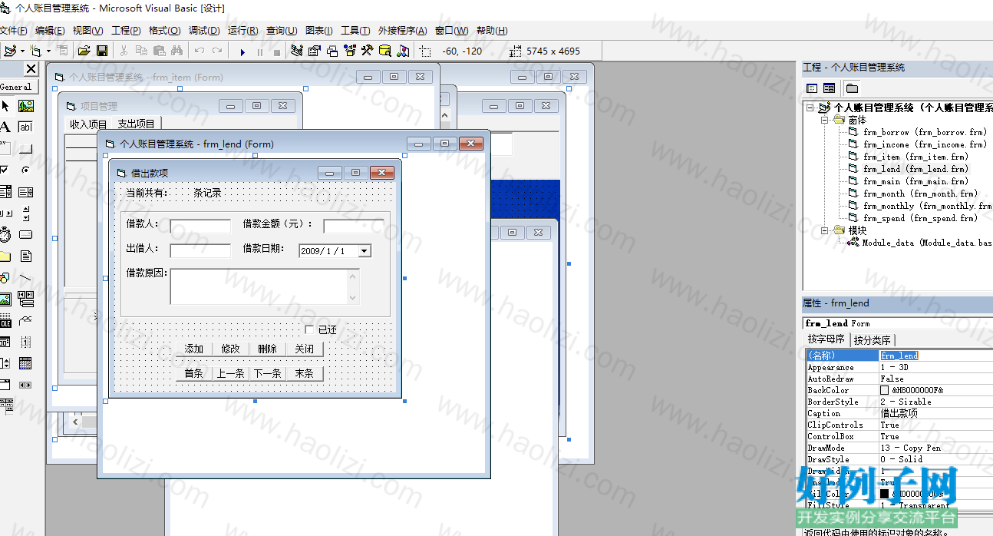Open the 调试(D) menu
This screenshot has width=993, height=536.
204,31
